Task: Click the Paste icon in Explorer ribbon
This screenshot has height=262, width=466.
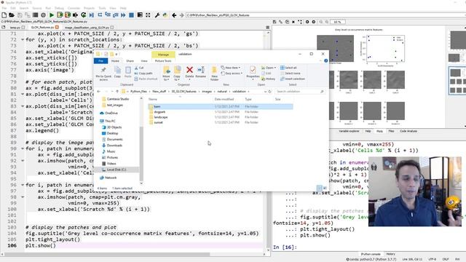Action: tap(128, 72)
